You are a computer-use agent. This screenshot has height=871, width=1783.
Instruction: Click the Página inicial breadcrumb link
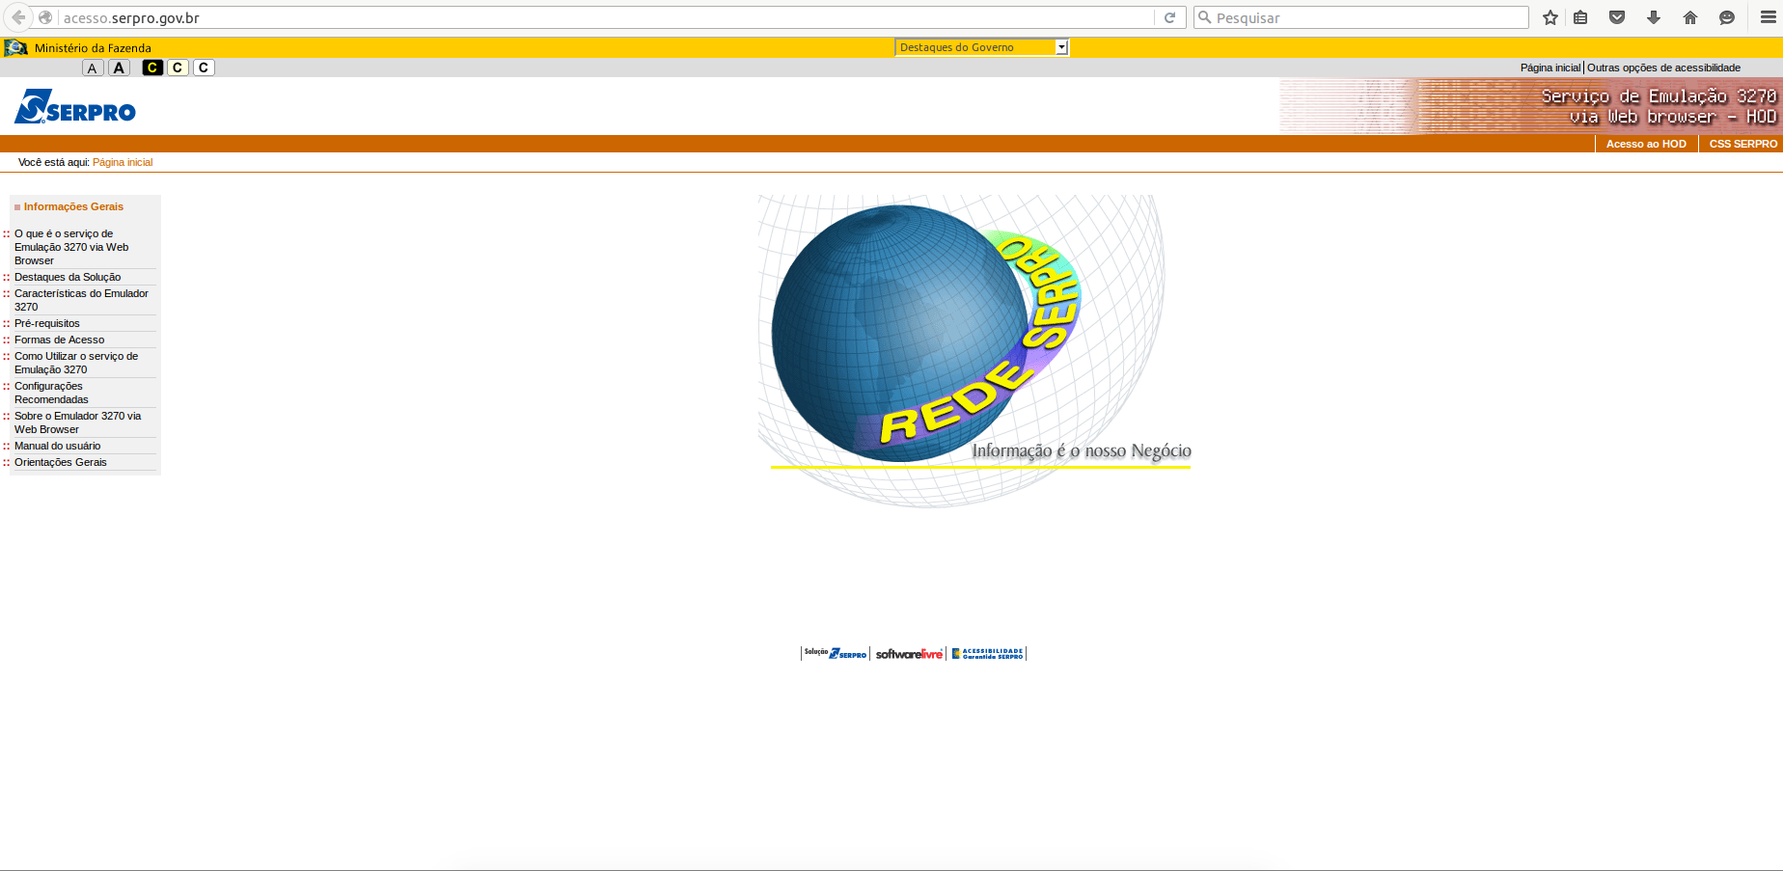click(123, 162)
